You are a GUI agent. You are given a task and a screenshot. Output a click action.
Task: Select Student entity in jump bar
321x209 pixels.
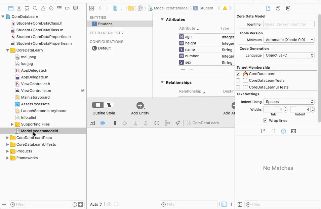click(x=204, y=8)
